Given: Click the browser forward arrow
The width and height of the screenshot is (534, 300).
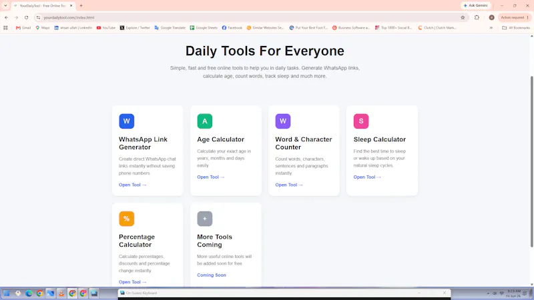Looking at the screenshot, I should click(16, 17).
